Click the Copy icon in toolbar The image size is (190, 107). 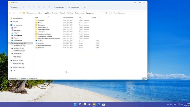click(x=28, y=7)
